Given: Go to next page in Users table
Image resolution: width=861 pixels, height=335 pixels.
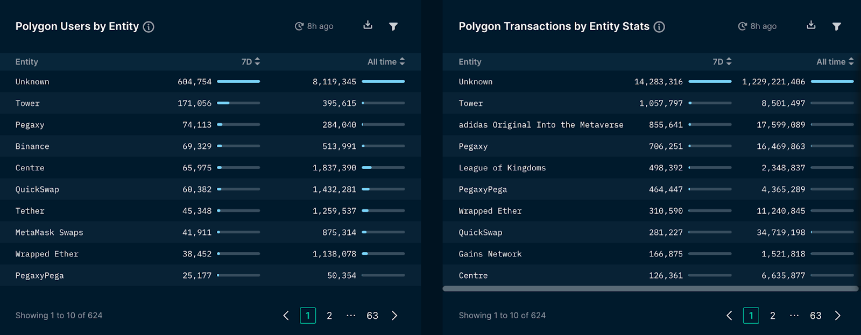Looking at the screenshot, I should tap(394, 316).
